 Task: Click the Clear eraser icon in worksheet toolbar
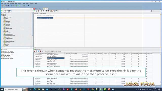point(53,11)
